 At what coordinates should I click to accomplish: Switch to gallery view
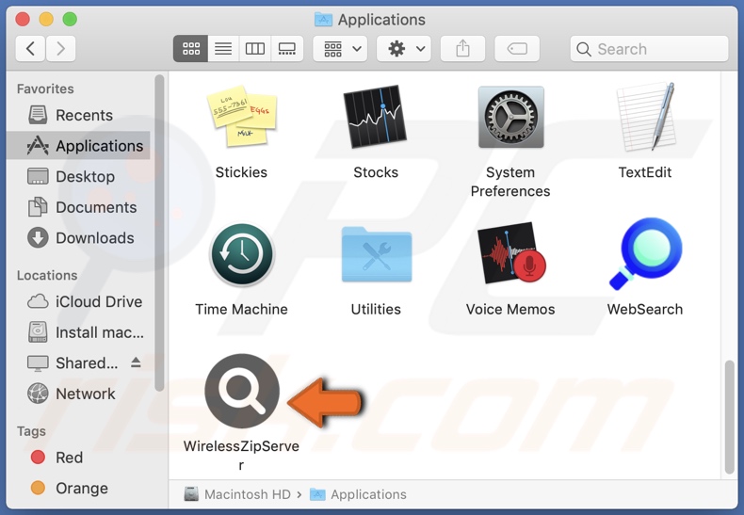[x=287, y=48]
